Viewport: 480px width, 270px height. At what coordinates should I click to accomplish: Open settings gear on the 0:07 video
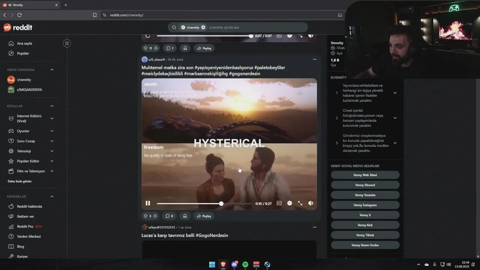coord(289,36)
